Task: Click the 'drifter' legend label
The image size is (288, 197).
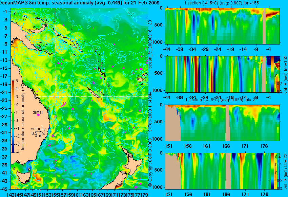Action: point(38,112)
